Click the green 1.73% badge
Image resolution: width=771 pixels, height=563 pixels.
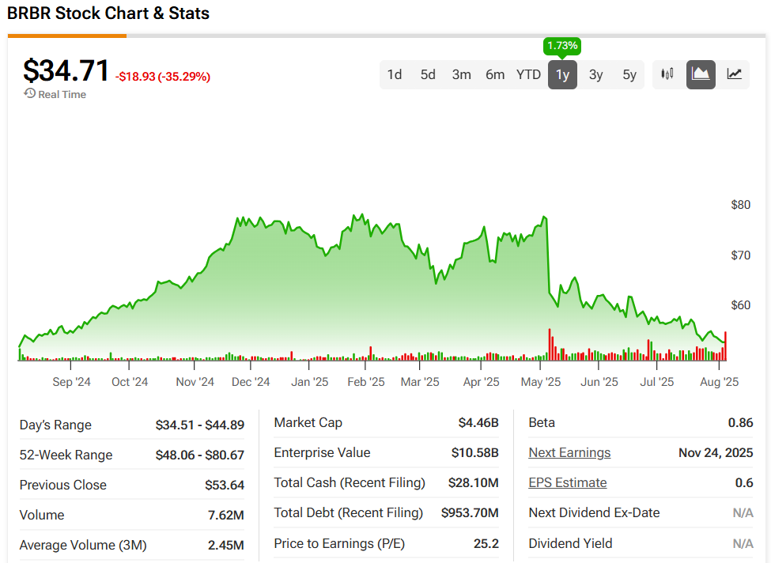562,46
